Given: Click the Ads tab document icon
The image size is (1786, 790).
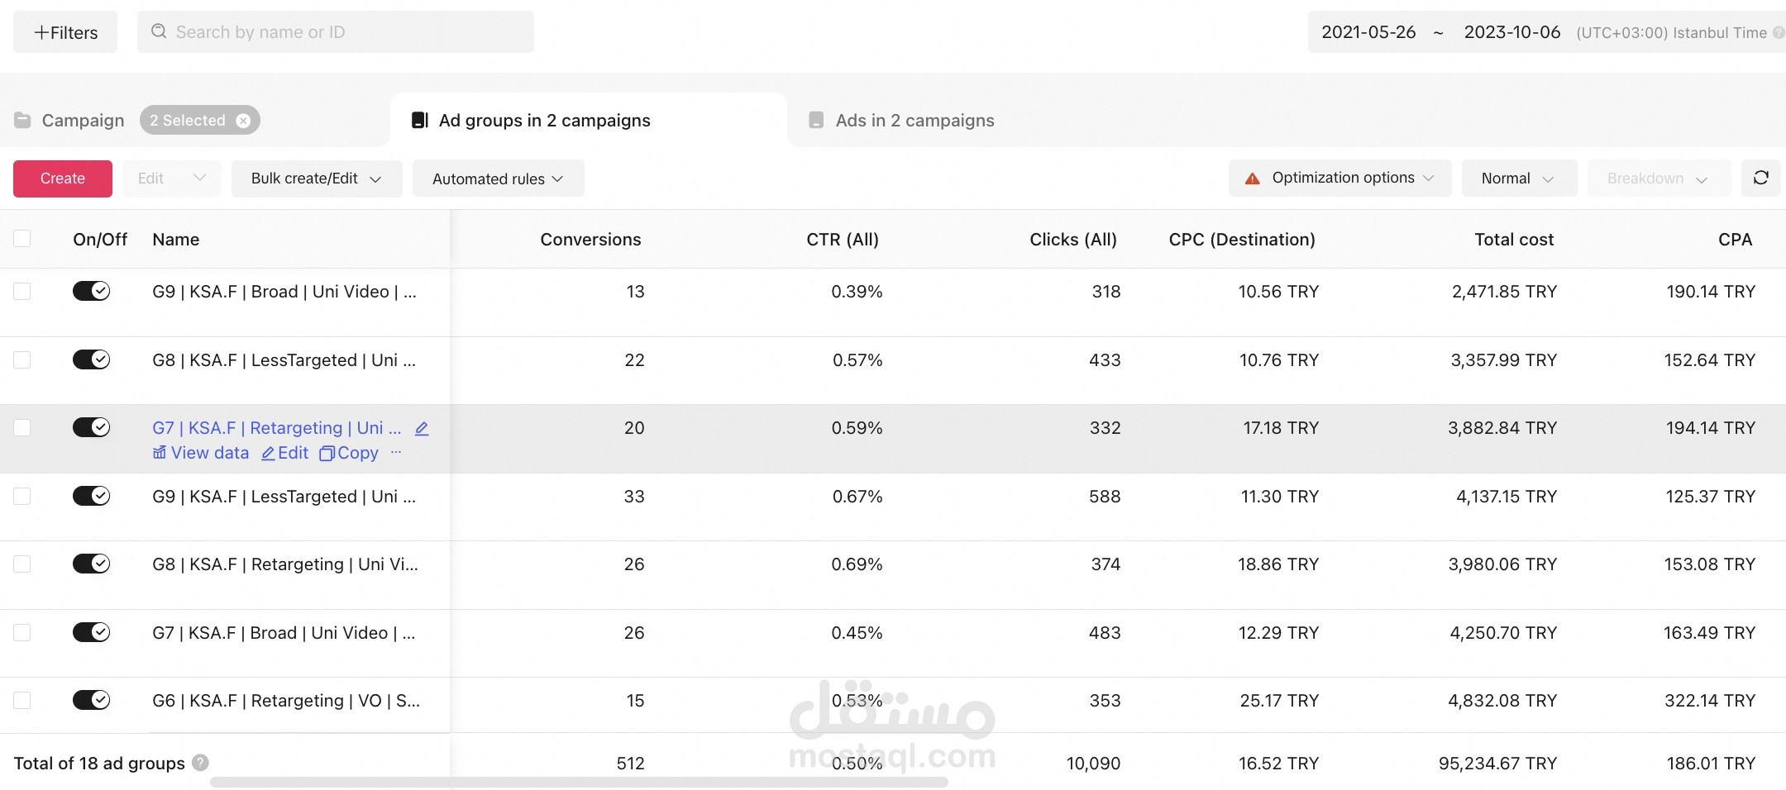Looking at the screenshot, I should tap(816, 121).
